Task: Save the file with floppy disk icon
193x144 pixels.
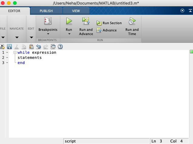Action: [9, 46]
